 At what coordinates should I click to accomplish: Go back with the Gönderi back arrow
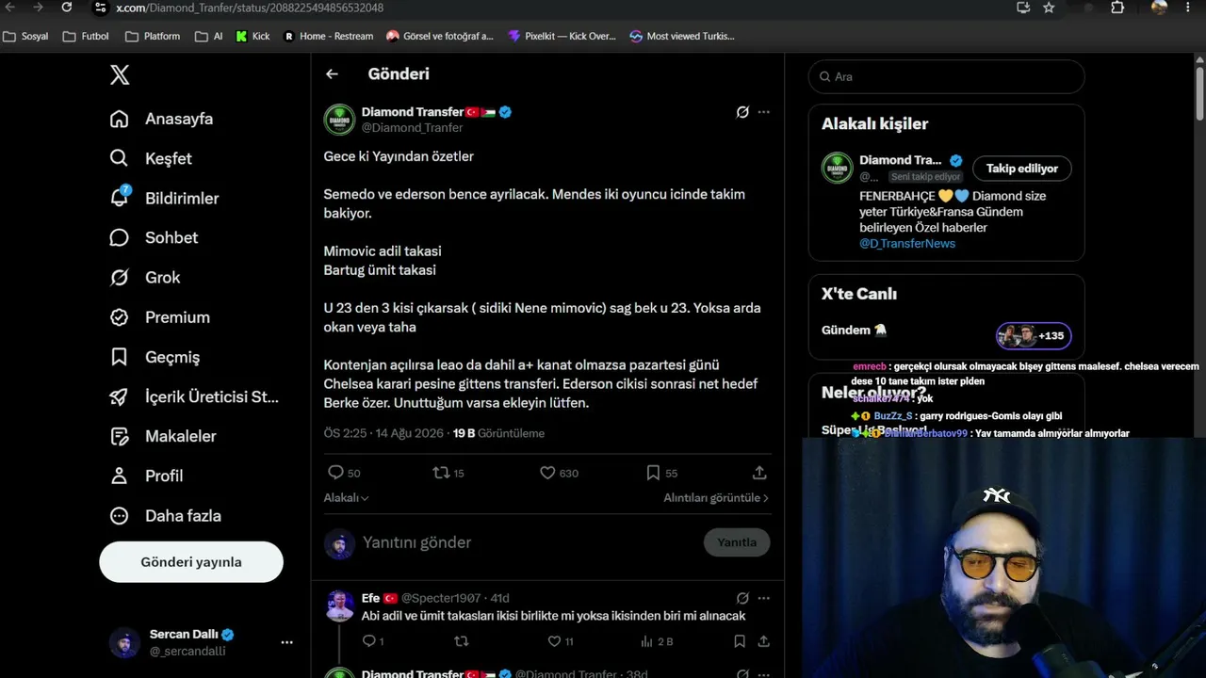tap(332, 73)
